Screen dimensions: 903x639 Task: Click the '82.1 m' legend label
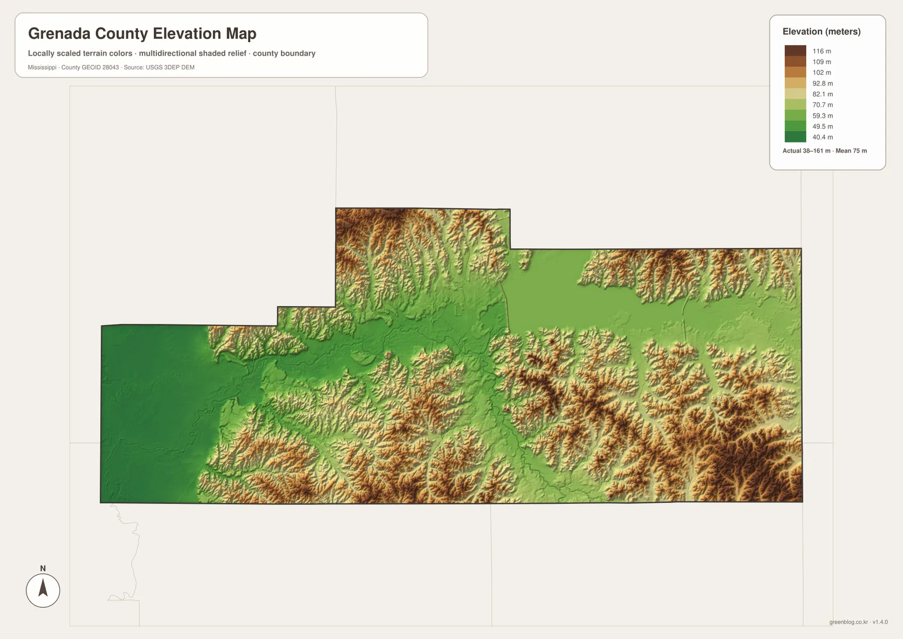click(x=823, y=94)
